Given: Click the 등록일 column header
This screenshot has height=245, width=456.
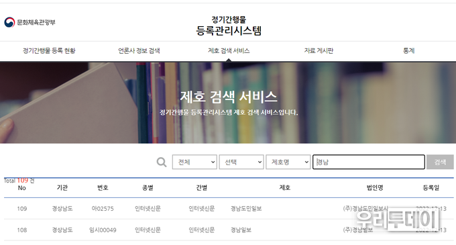Looking at the screenshot, I should click(431, 188).
